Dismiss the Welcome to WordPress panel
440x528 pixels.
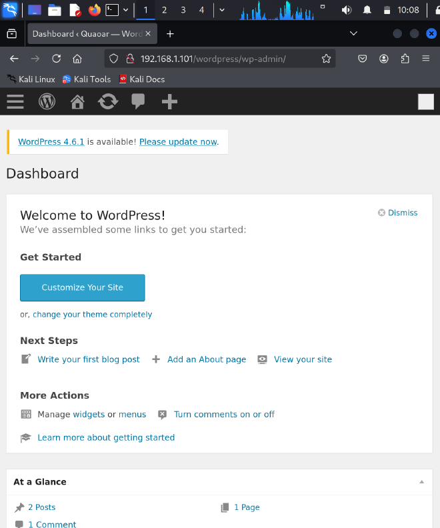click(397, 213)
